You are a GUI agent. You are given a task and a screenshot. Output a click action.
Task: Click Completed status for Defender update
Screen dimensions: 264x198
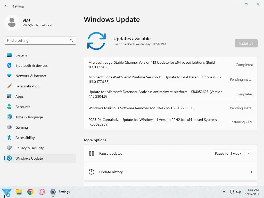click(x=244, y=94)
